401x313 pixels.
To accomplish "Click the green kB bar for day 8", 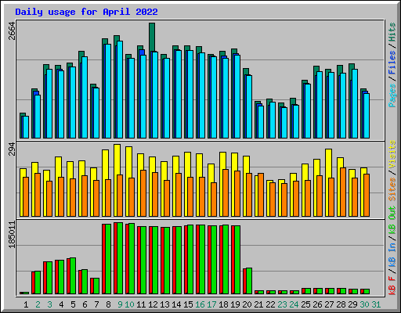I will tap(108, 259).
